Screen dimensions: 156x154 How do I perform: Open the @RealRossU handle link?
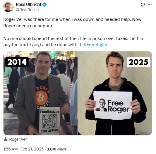[28, 10]
